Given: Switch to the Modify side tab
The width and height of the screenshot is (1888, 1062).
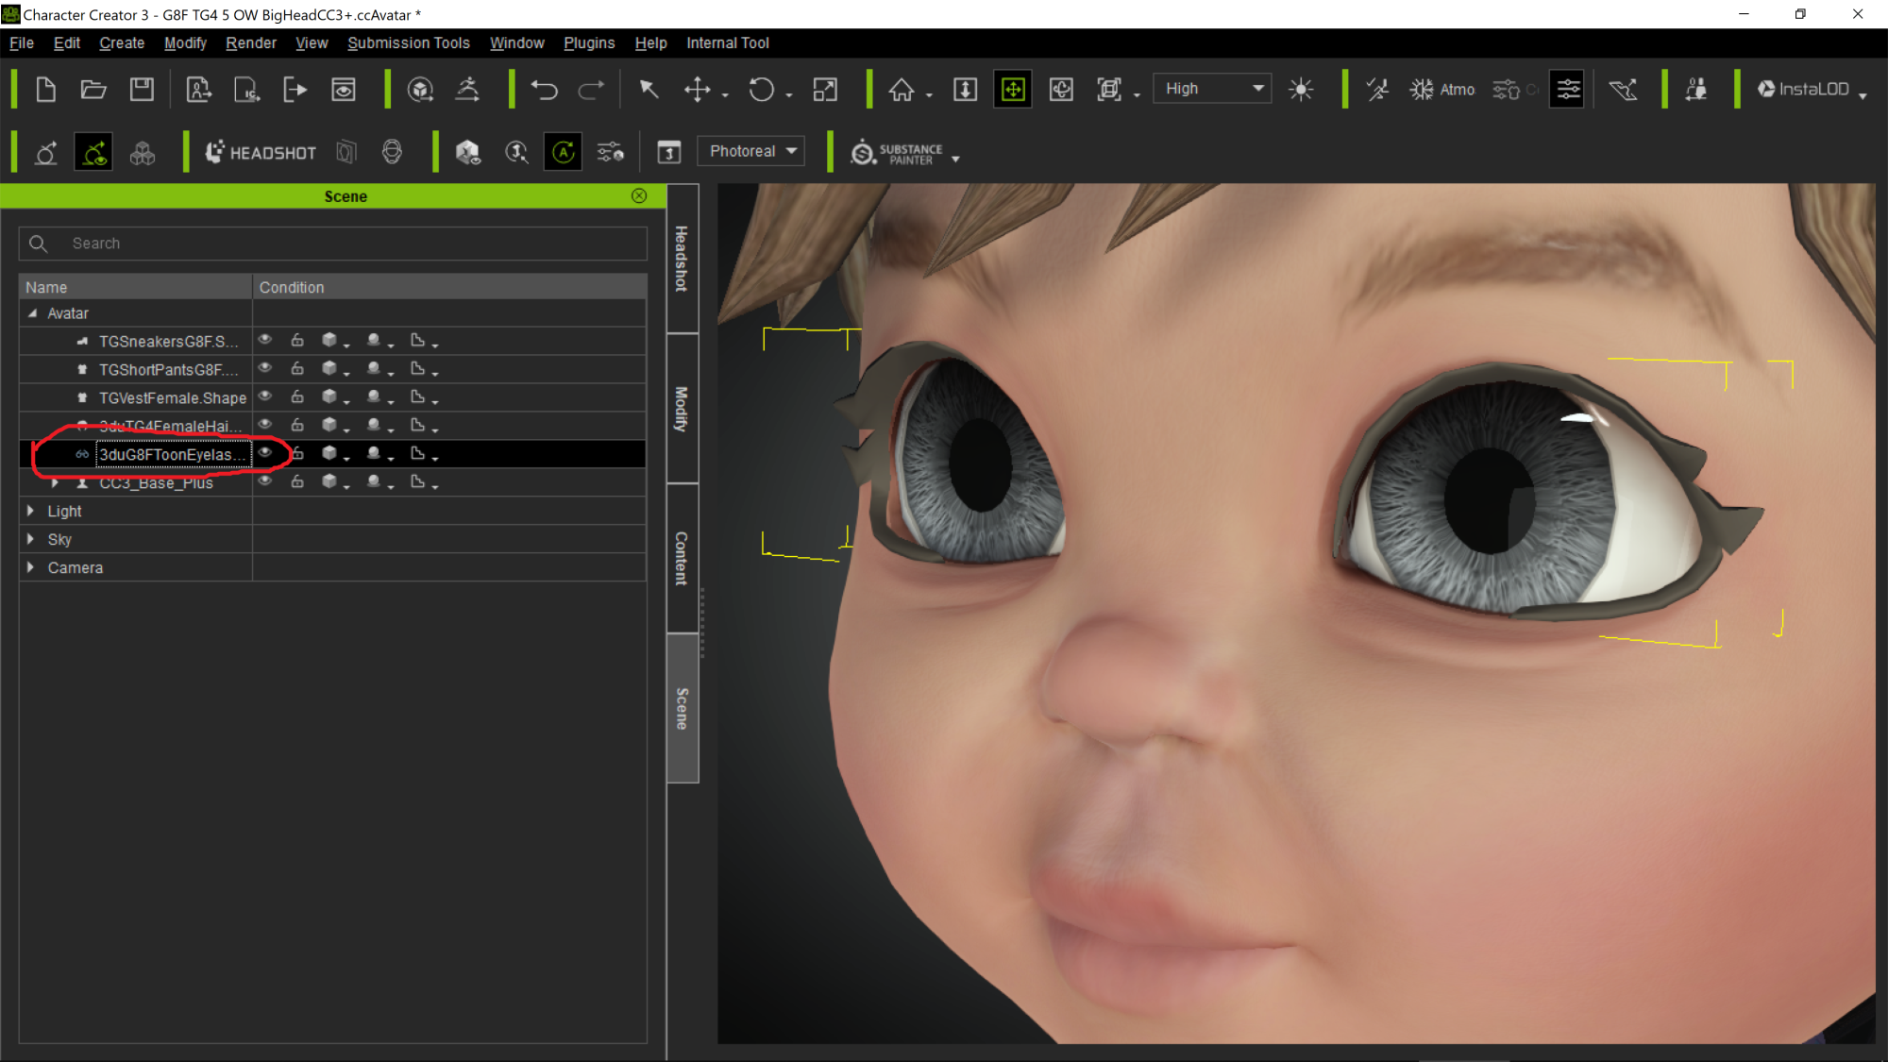Looking at the screenshot, I should [682, 409].
